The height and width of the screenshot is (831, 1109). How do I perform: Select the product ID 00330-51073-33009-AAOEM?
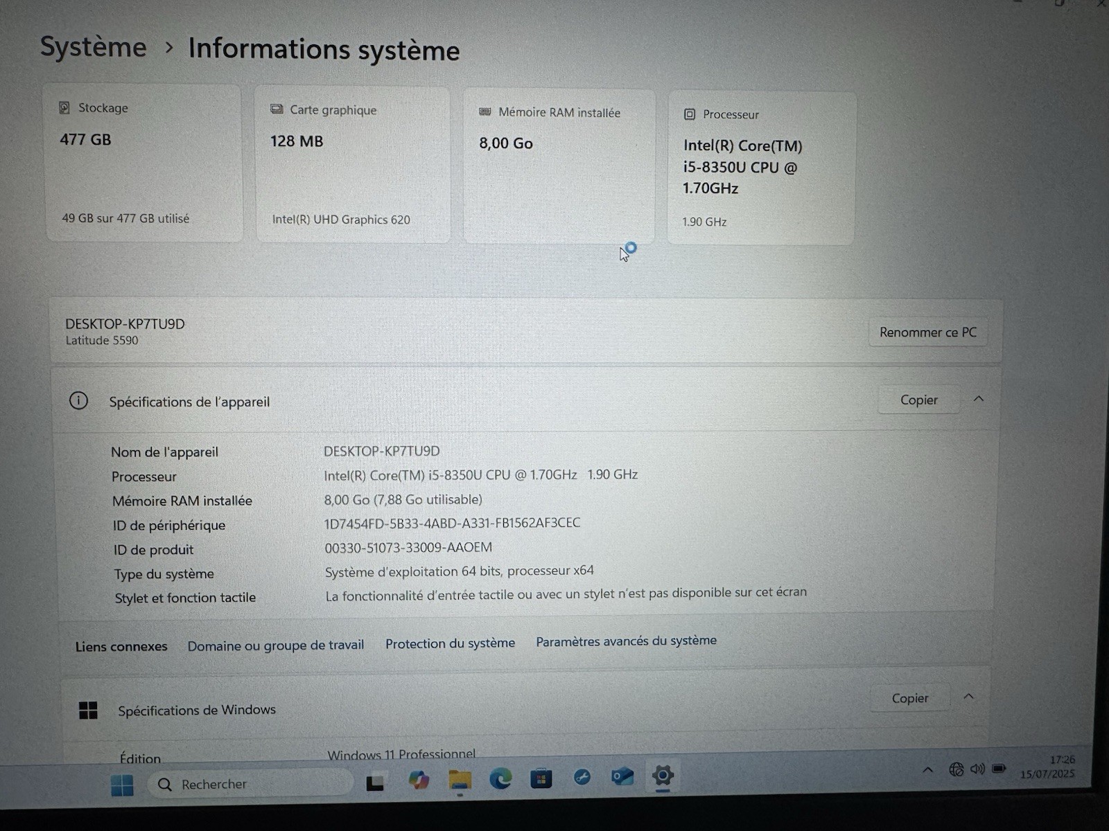(x=408, y=548)
